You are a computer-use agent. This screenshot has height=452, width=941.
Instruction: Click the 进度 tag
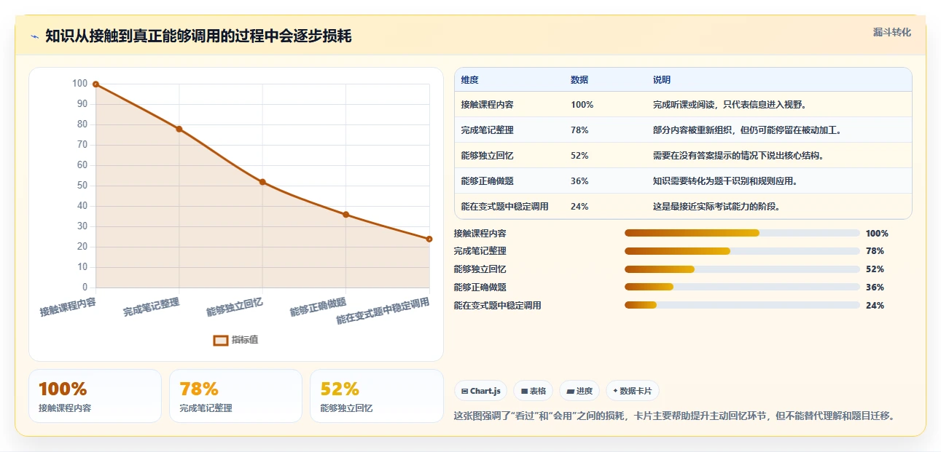579,391
